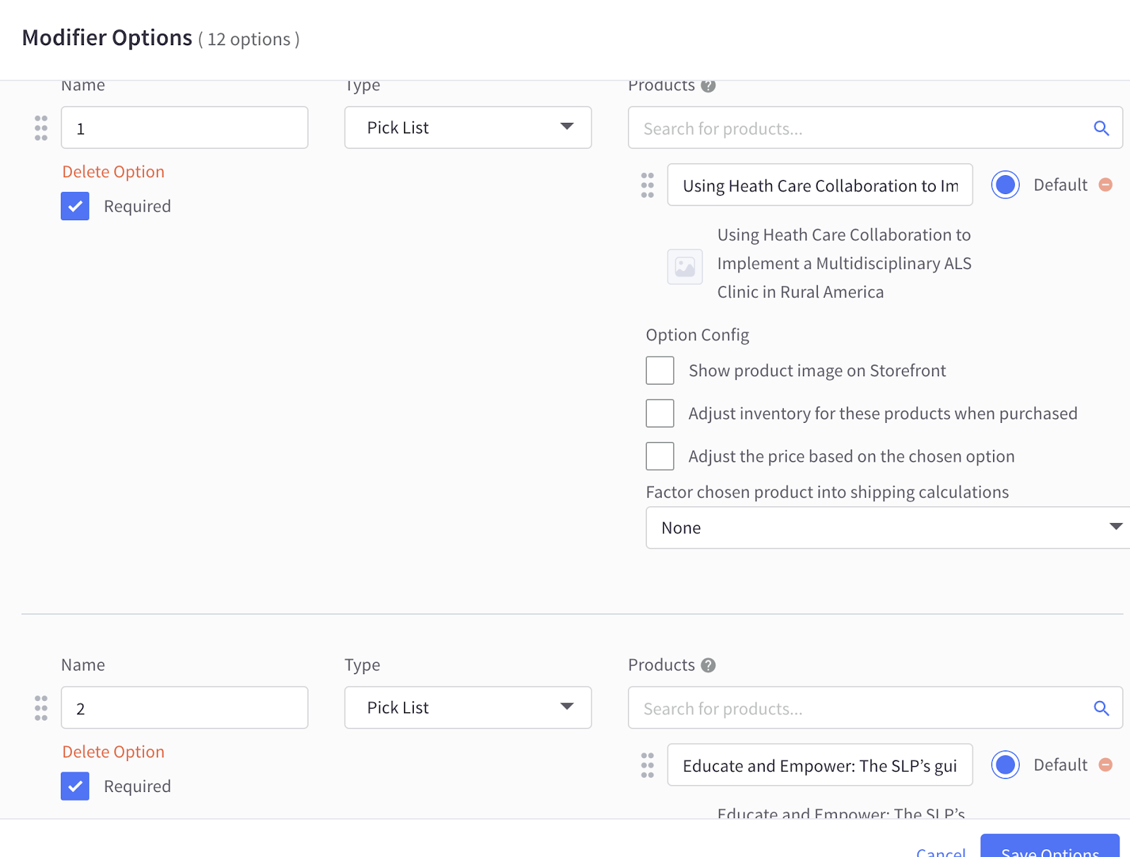The width and height of the screenshot is (1130, 857).
Task: Select Default radio for Using Heath Care product
Action: point(1005,185)
